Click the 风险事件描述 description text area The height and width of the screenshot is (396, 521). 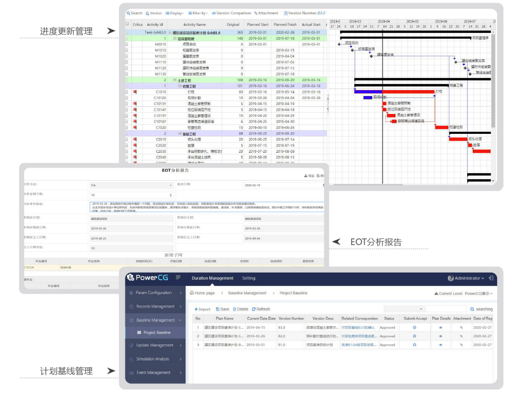click(207, 207)
